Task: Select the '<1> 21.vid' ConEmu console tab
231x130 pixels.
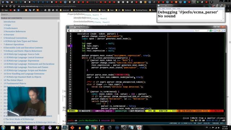Action: coord(77,31)
